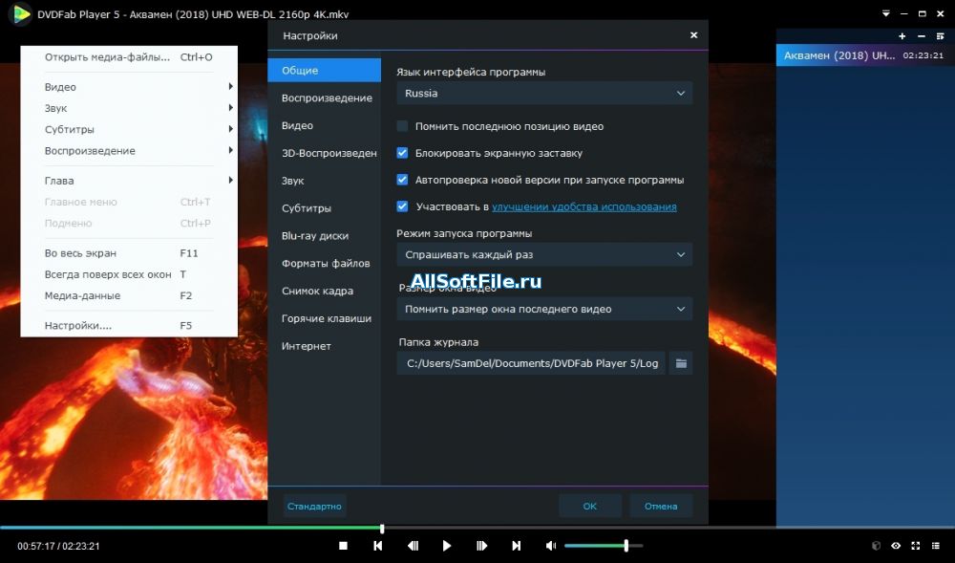Expand the Видео submenu in context menu
Screen dimensions: 955x563
pyautogui.click(x=129, y=87)
